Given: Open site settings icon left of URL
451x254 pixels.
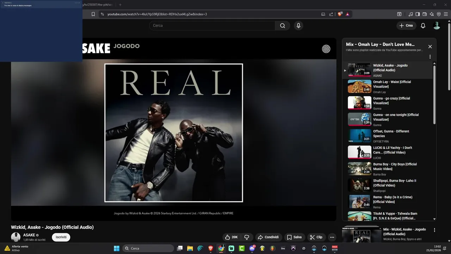Looking at the screenshot, I should click(102, 14).
